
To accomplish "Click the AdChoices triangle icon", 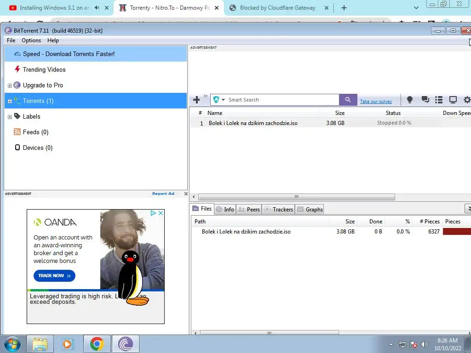I will click(x=153, y=213).
